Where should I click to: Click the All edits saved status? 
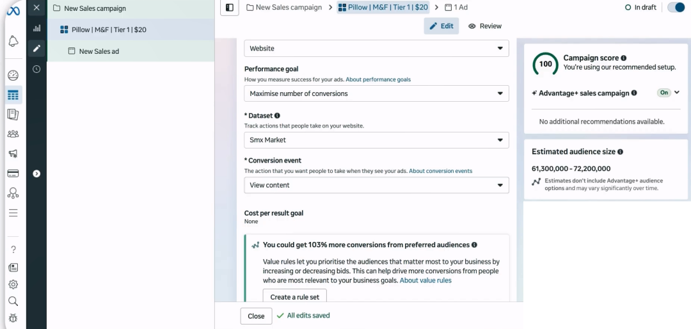pos(303,316)
